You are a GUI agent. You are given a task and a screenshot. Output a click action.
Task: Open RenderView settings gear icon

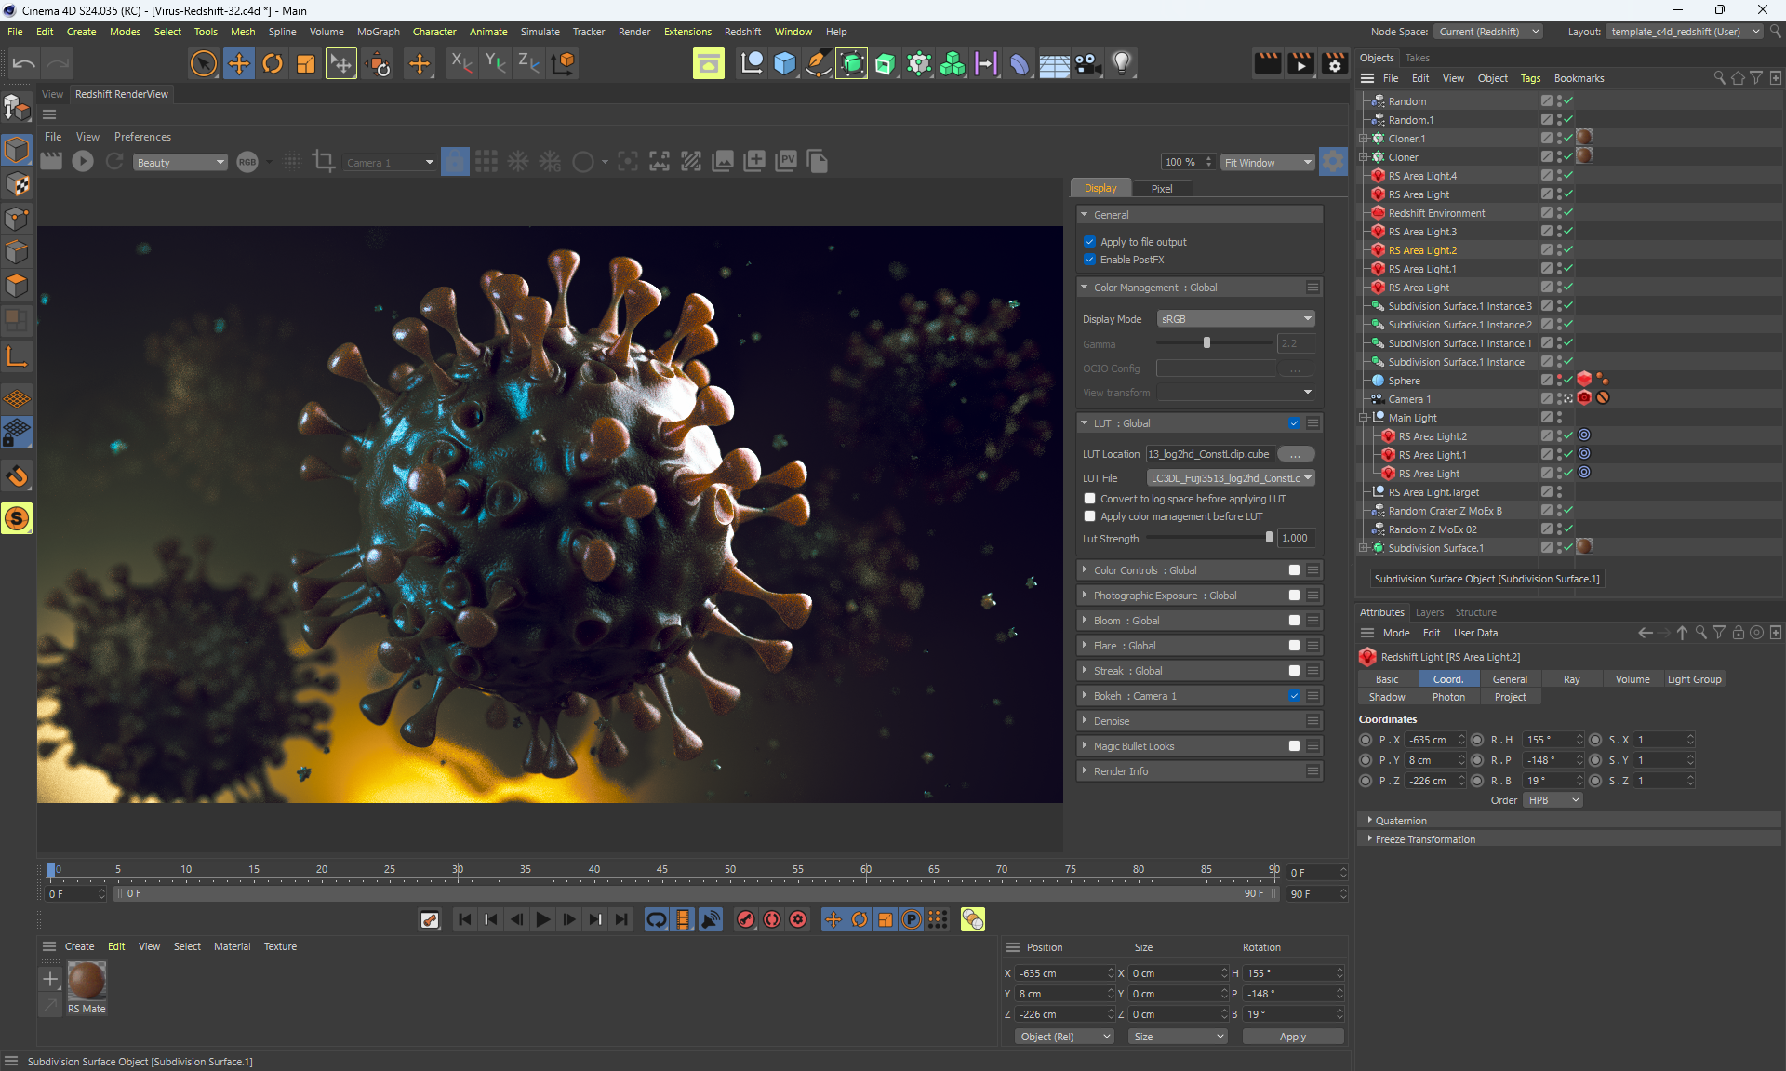[x=1333, y=162]
